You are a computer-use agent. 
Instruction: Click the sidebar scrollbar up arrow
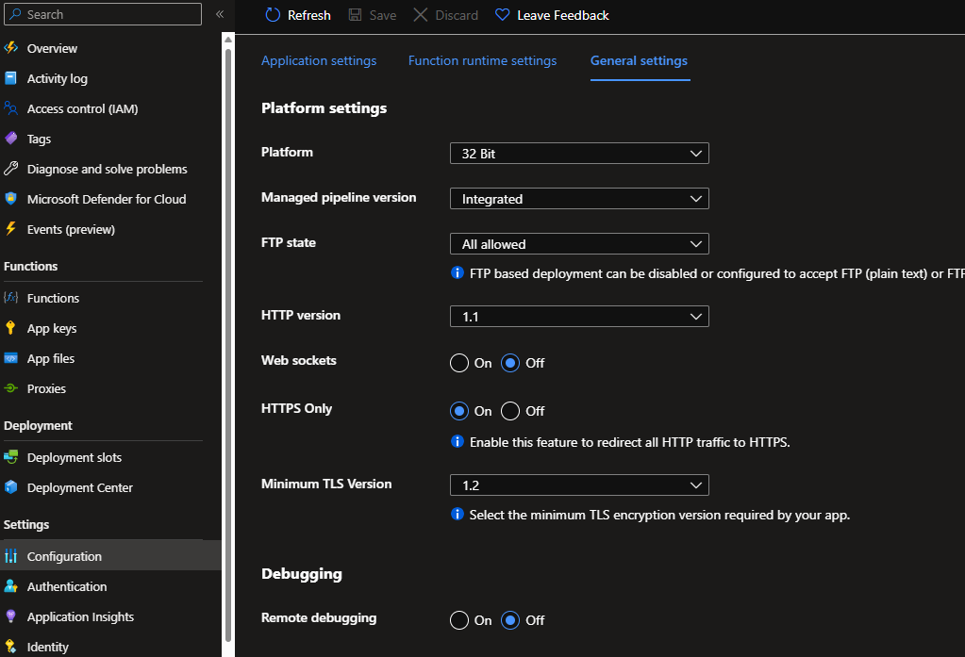228,40
